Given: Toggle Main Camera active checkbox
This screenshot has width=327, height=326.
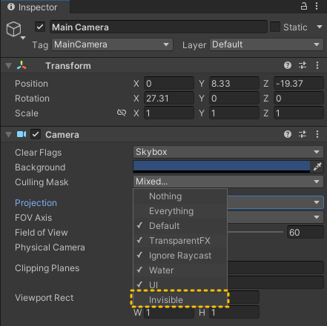Looking at the screenshot, I should [40, 27].
